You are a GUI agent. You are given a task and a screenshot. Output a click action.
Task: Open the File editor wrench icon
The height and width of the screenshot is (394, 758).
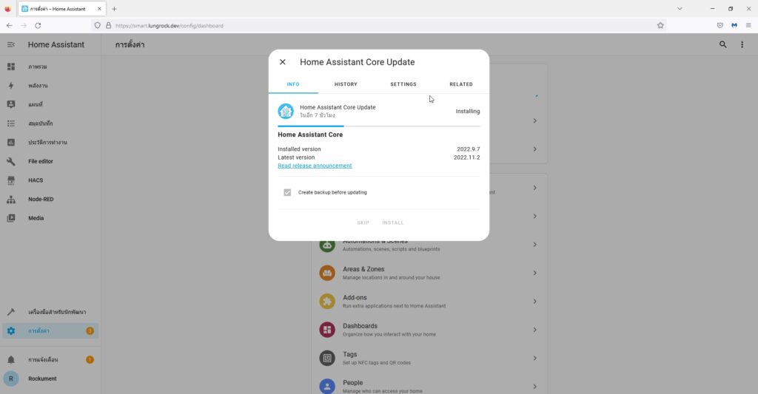click(x=10, y=161)
